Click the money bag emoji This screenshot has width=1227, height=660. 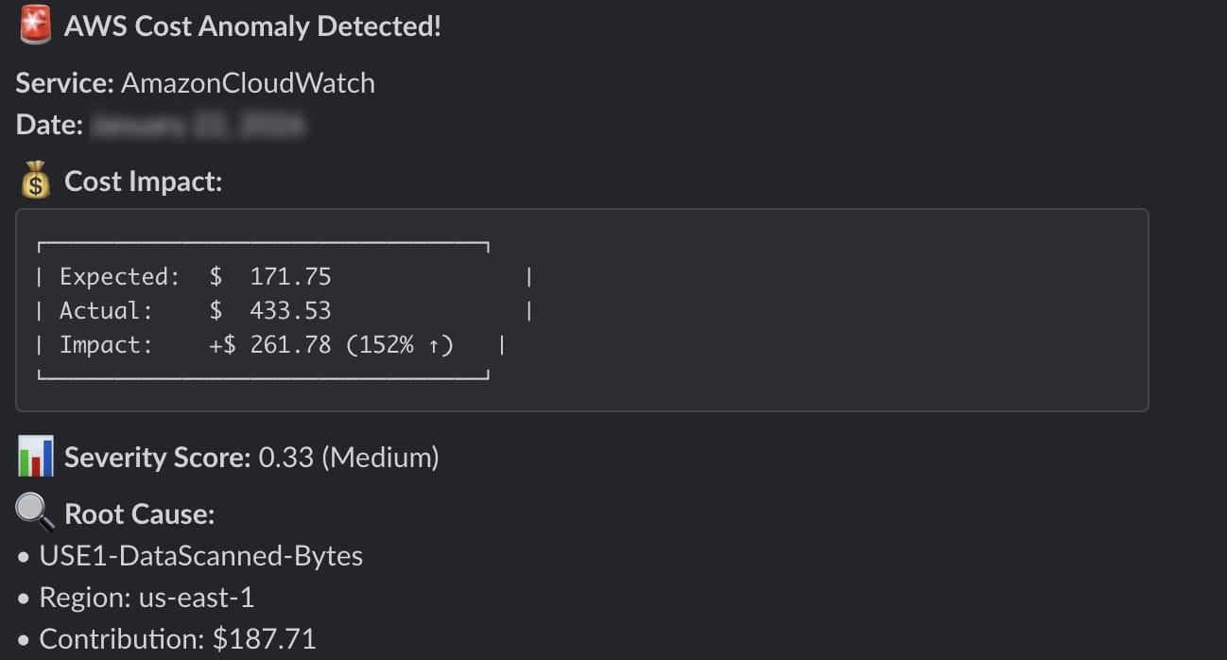35,181
